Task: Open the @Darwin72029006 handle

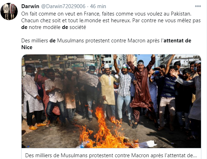Action: pos(63,6)
